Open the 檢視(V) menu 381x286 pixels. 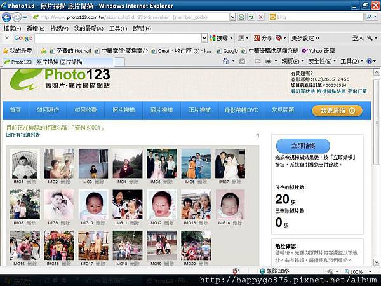tap(59, 29)
